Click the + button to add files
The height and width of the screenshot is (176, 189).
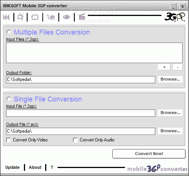coord(164,67)
